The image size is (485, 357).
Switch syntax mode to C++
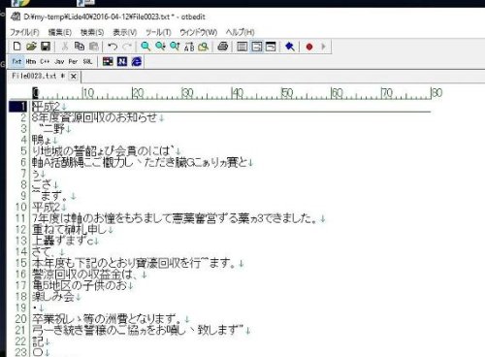(45, 61)
